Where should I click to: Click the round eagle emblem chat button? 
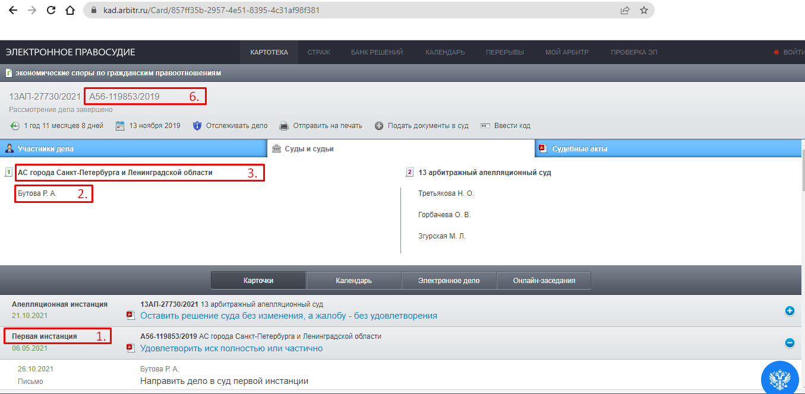(779, 378)
